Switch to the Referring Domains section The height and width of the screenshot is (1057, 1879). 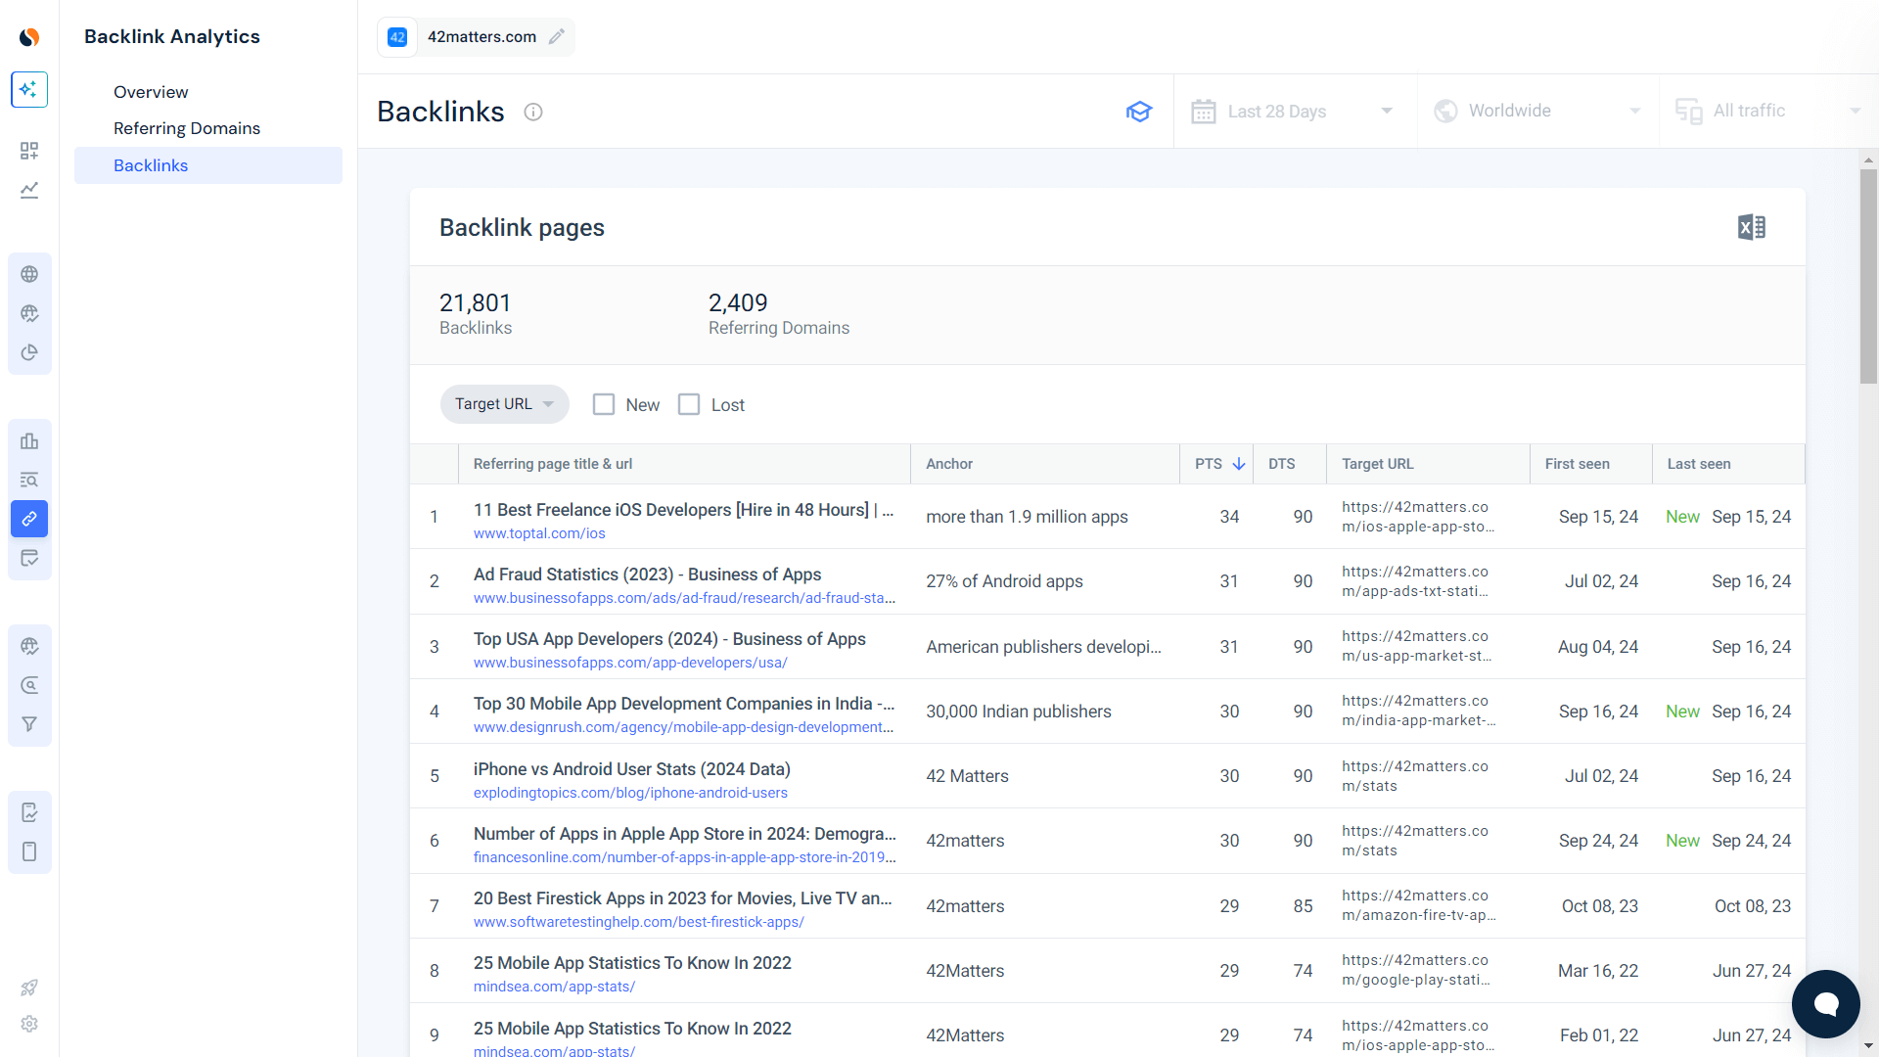click(x=186, y=128)
